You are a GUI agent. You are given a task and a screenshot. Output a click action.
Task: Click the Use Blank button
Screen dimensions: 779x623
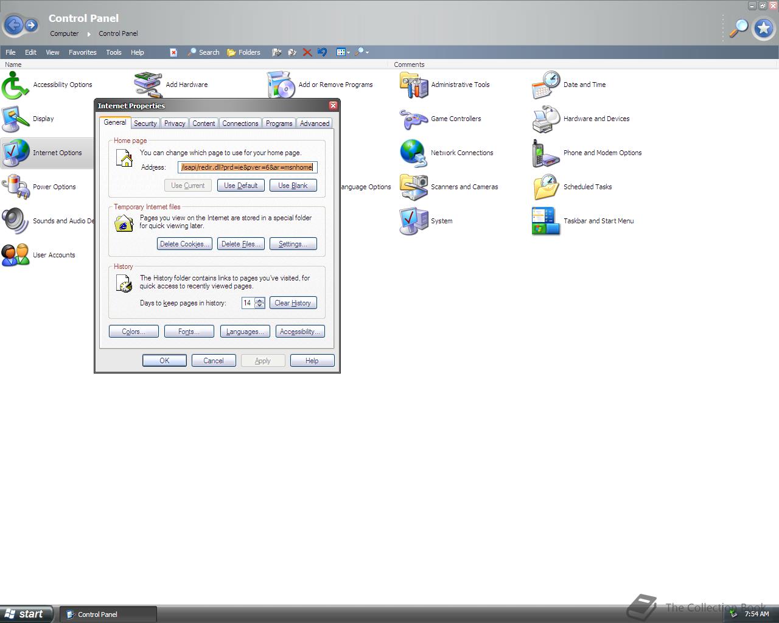click(x=293, y=186)
